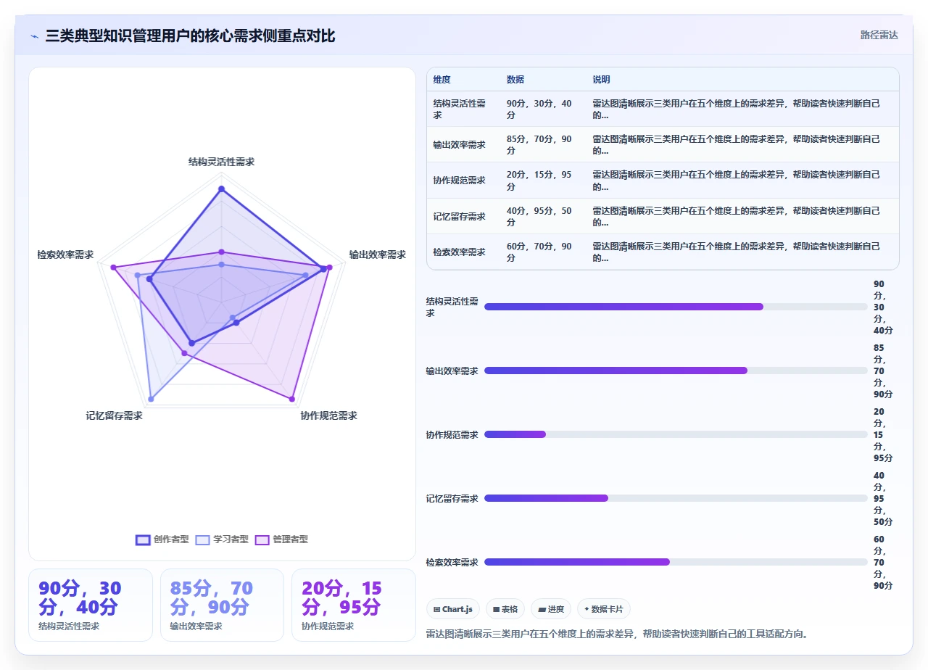Screen dimensions: 928x670
Task: Select the 进度 chip
Action: [x=551, y=609]
